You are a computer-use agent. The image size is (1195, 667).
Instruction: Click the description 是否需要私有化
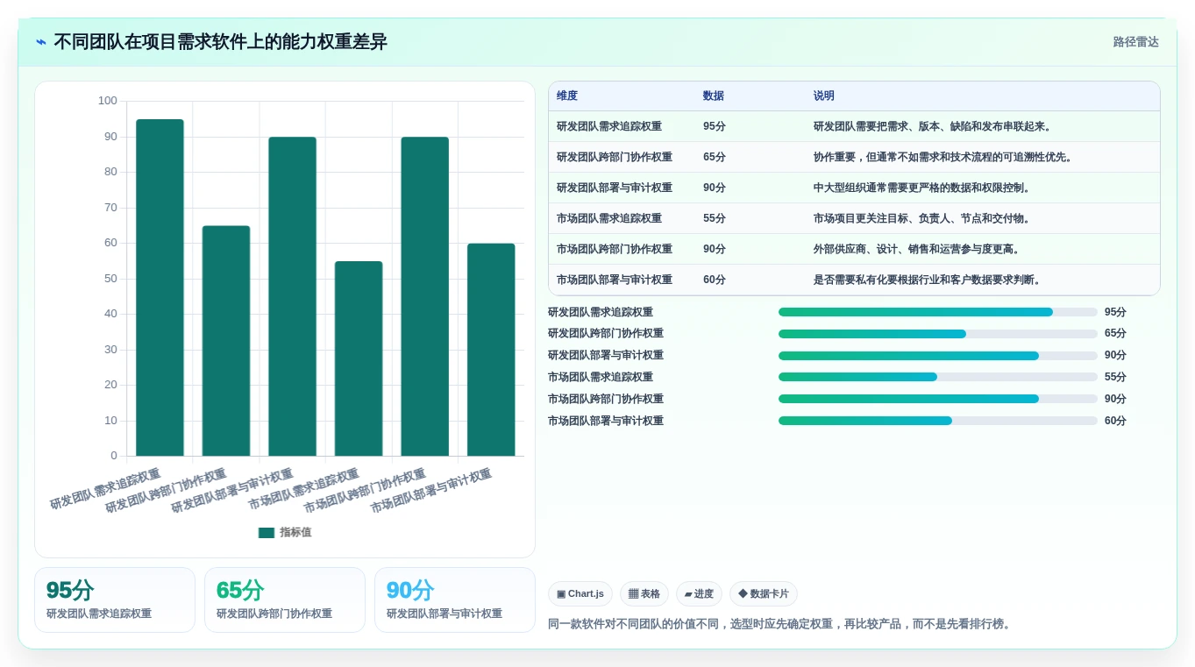(x=928, y=280)
